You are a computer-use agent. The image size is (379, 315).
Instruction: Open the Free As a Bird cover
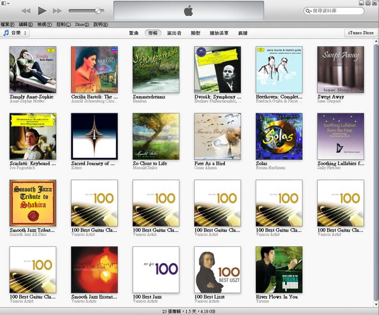point(217,136)
